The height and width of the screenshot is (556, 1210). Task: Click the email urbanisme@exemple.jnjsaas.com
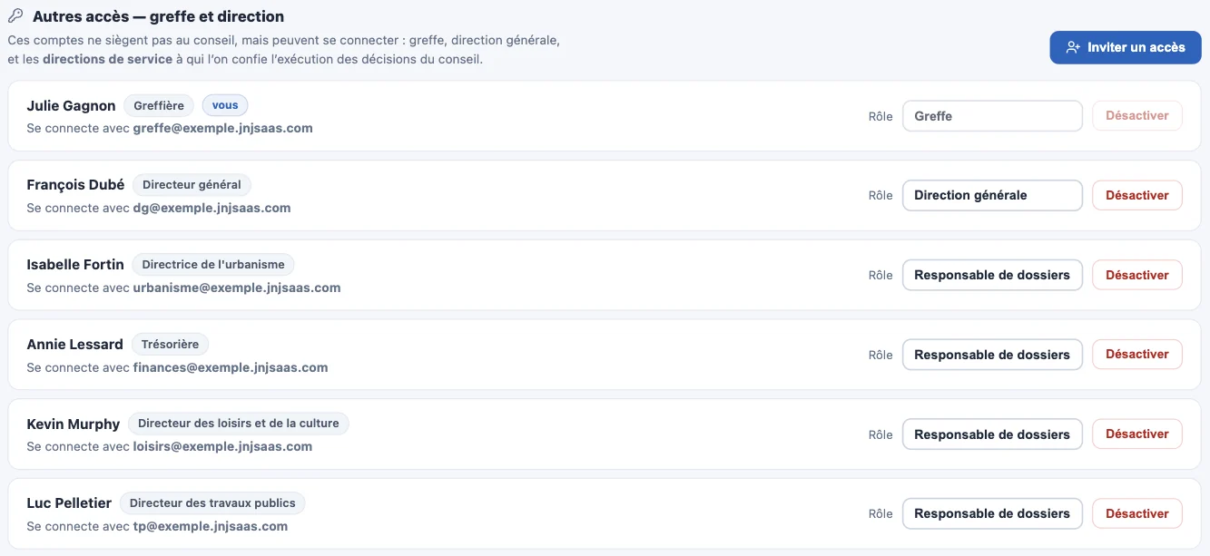[x=237, y=288]
